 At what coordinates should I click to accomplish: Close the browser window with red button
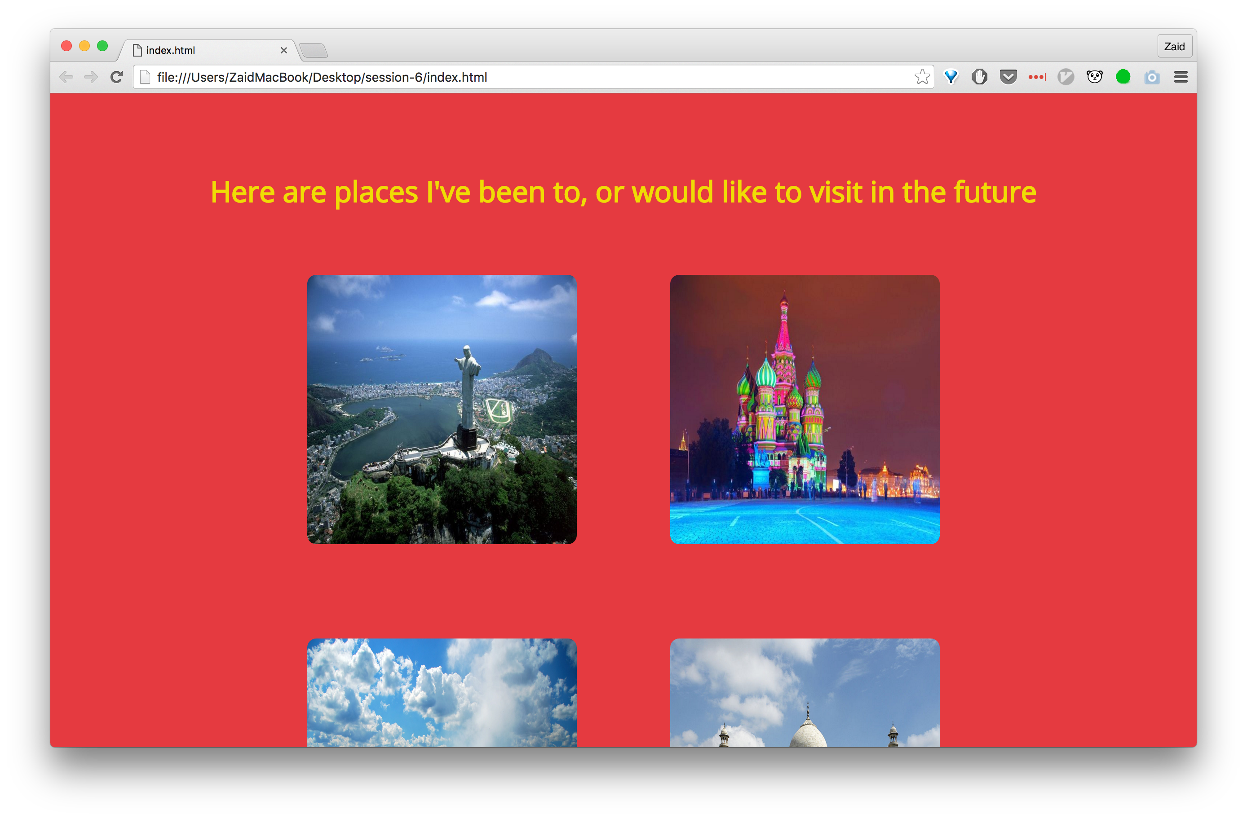tap(66, 46)
